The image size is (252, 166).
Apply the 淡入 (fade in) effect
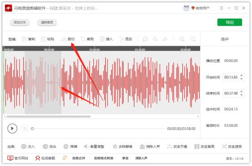[x=28, y=146]
